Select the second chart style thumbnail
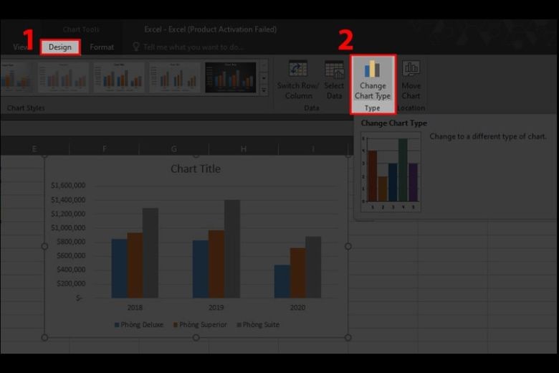The image size is (559, 373). (x=64, y=77)
